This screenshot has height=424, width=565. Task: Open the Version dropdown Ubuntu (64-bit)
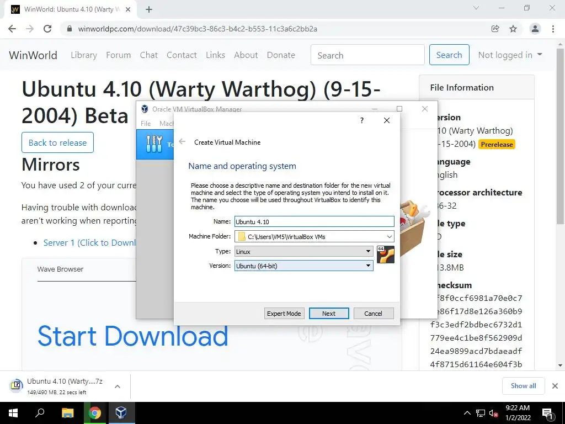click(x=304, y=266)
